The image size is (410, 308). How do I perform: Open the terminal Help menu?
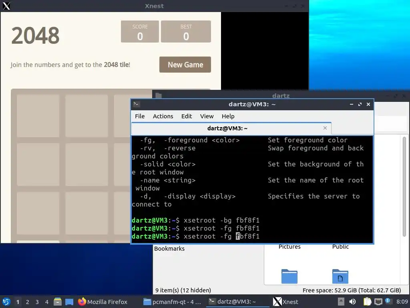pyautogui.click(x=228, y=116)
